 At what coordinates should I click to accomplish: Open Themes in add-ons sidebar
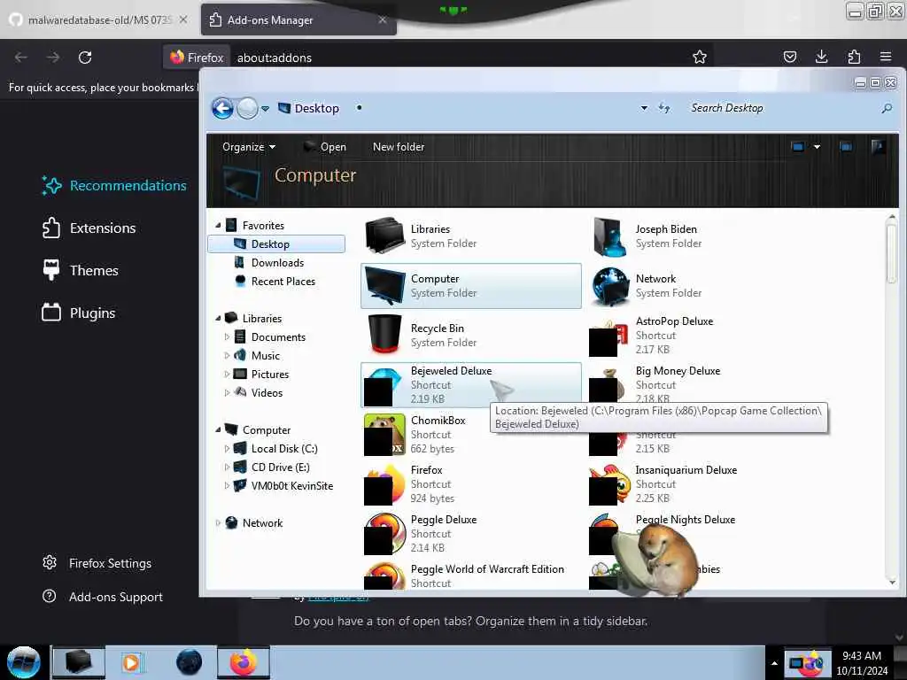(81, 271)
